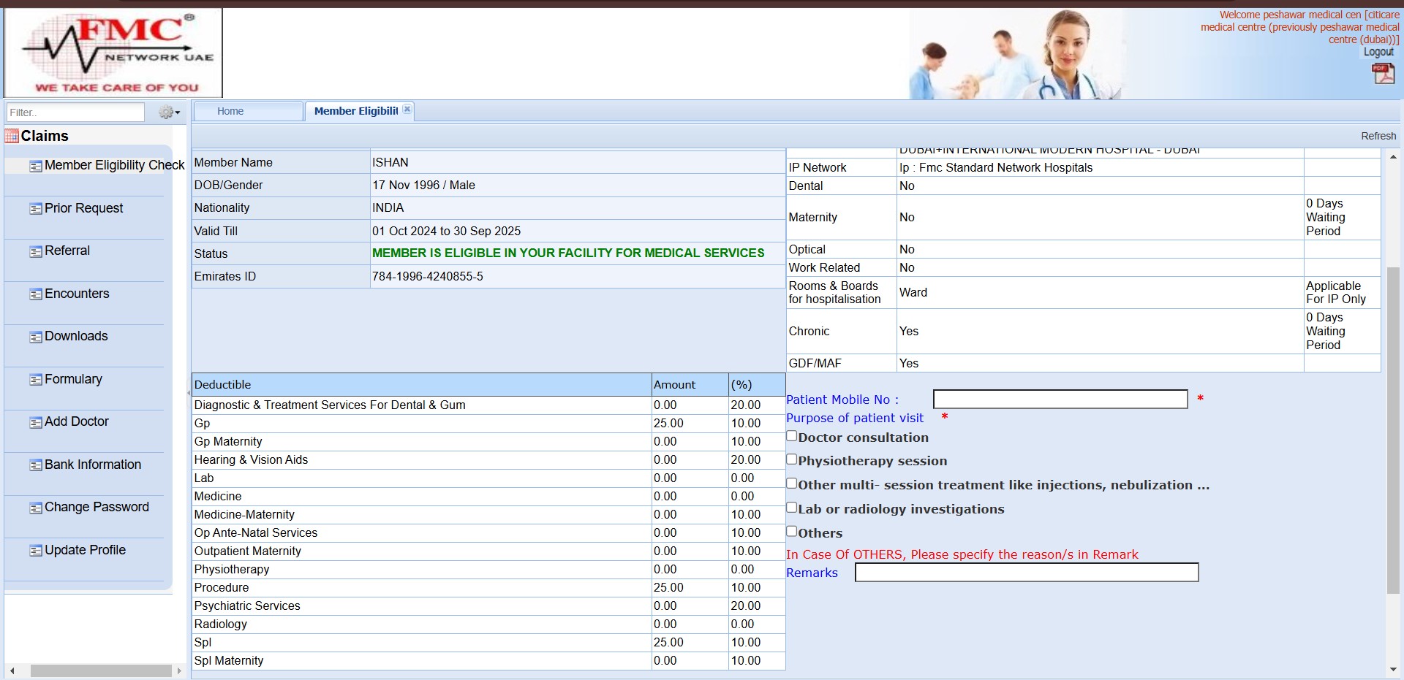Close the Member Eligibility tab
This screenshot has width=1404, height=680.
click(407, 109)
